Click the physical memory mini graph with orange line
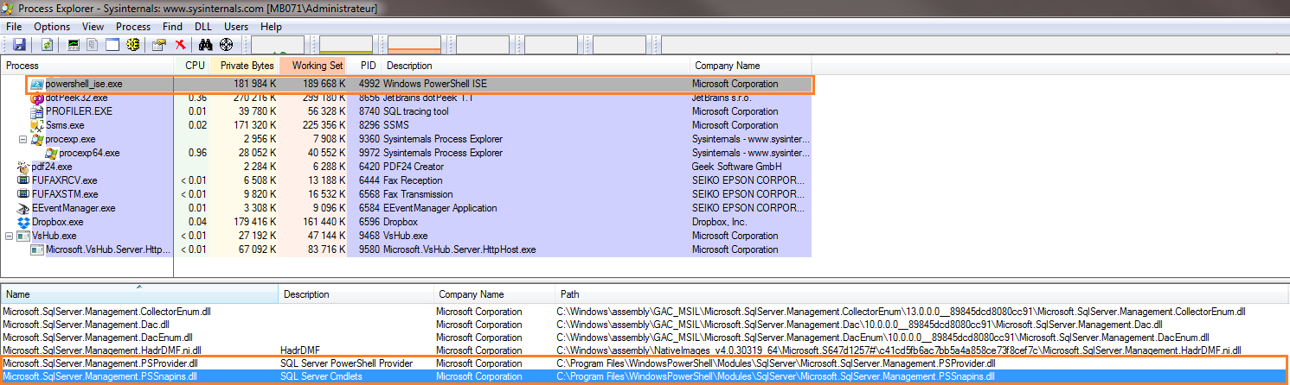 tap(414, 45)
